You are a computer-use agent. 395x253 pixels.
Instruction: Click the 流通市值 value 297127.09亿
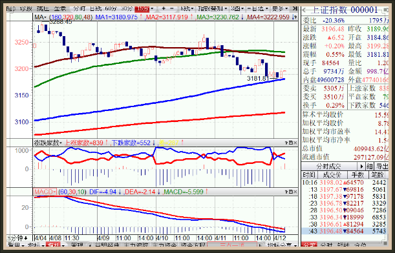(371, 157)
